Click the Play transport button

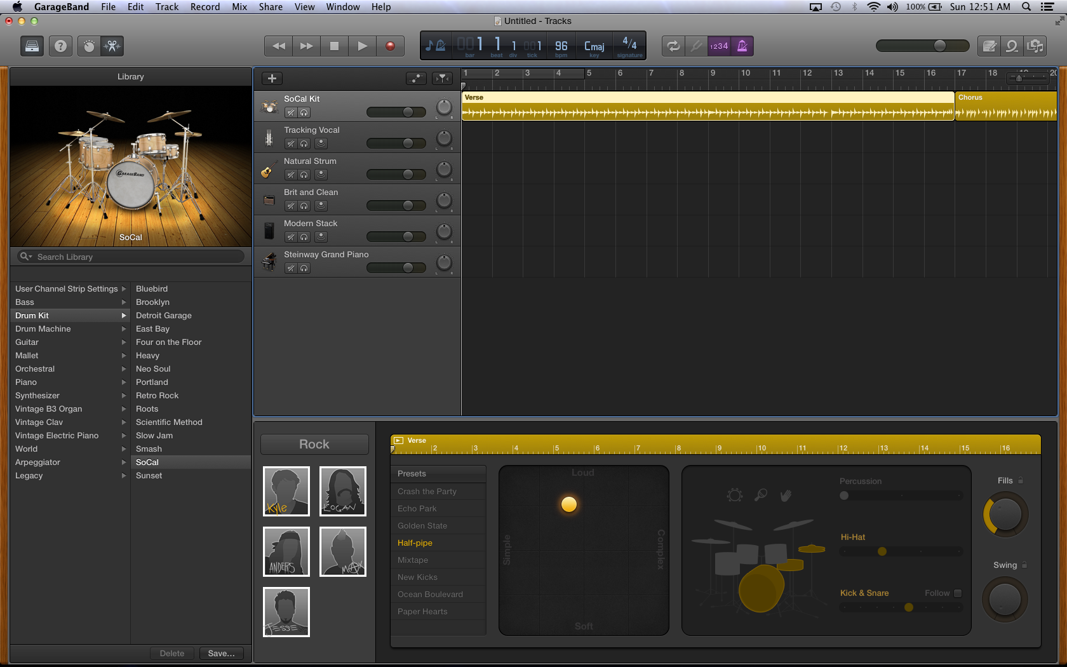[362, 46]
